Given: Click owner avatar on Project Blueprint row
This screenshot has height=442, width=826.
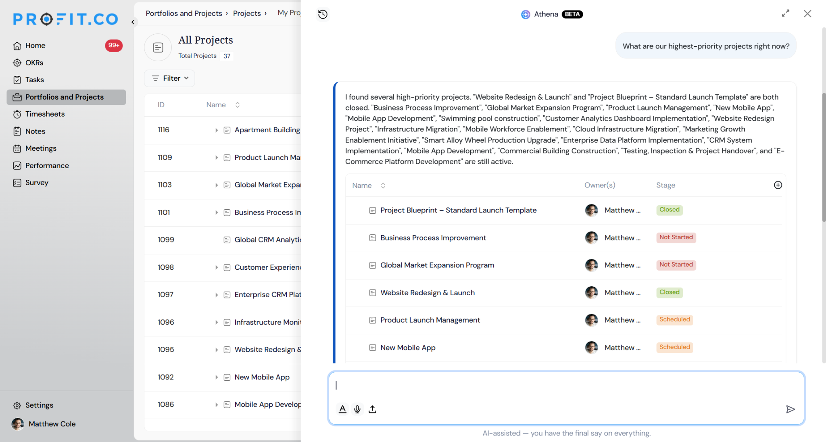Looking at the screenshot, I should tap(591, 210).
